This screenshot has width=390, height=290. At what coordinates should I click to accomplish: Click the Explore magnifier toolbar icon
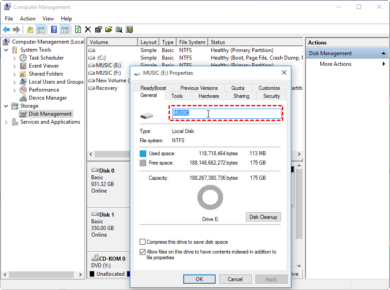click(119, 30)
